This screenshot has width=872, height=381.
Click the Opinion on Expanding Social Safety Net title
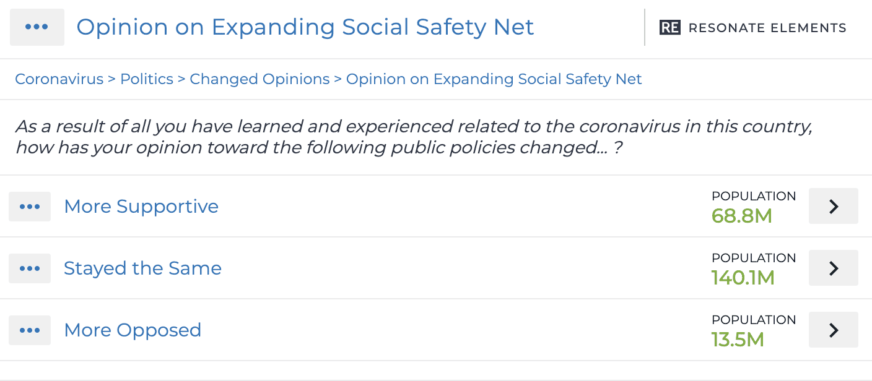tap(304, 27)
